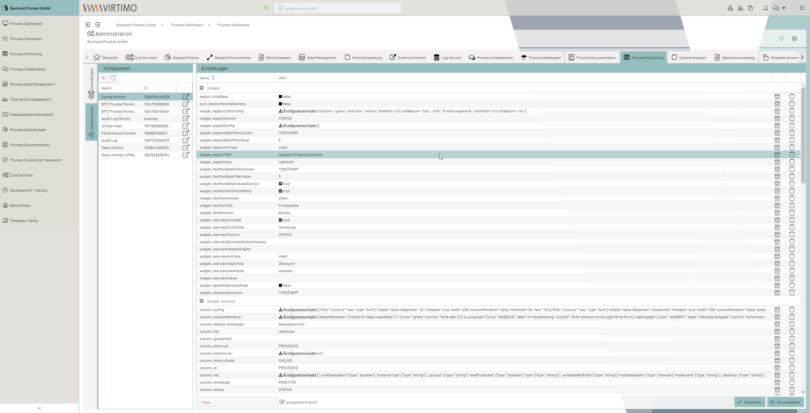Screen dimensions: 810x413
Task: Open Config Monitor via its edit icon
Action: click(186, 97)
